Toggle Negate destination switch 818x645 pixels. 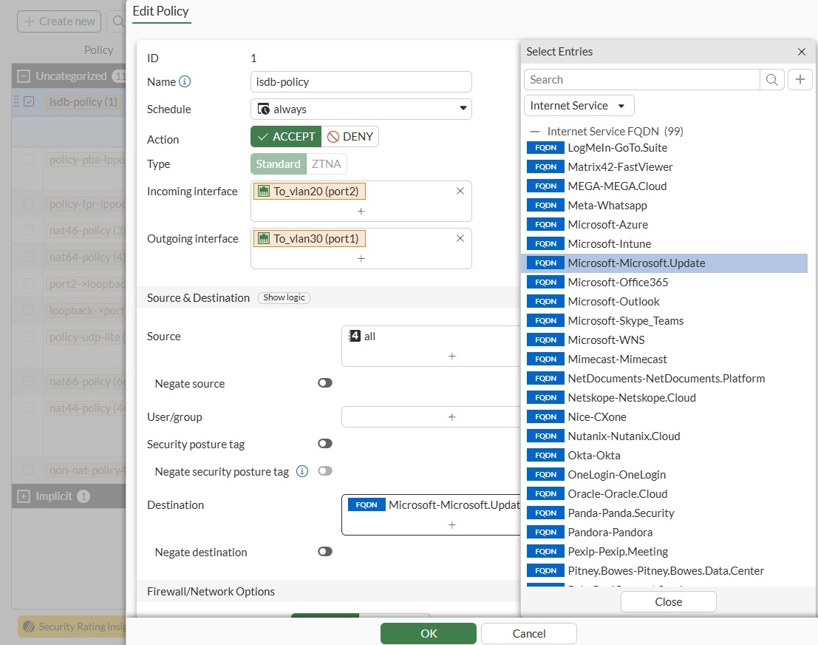[324, 552]
